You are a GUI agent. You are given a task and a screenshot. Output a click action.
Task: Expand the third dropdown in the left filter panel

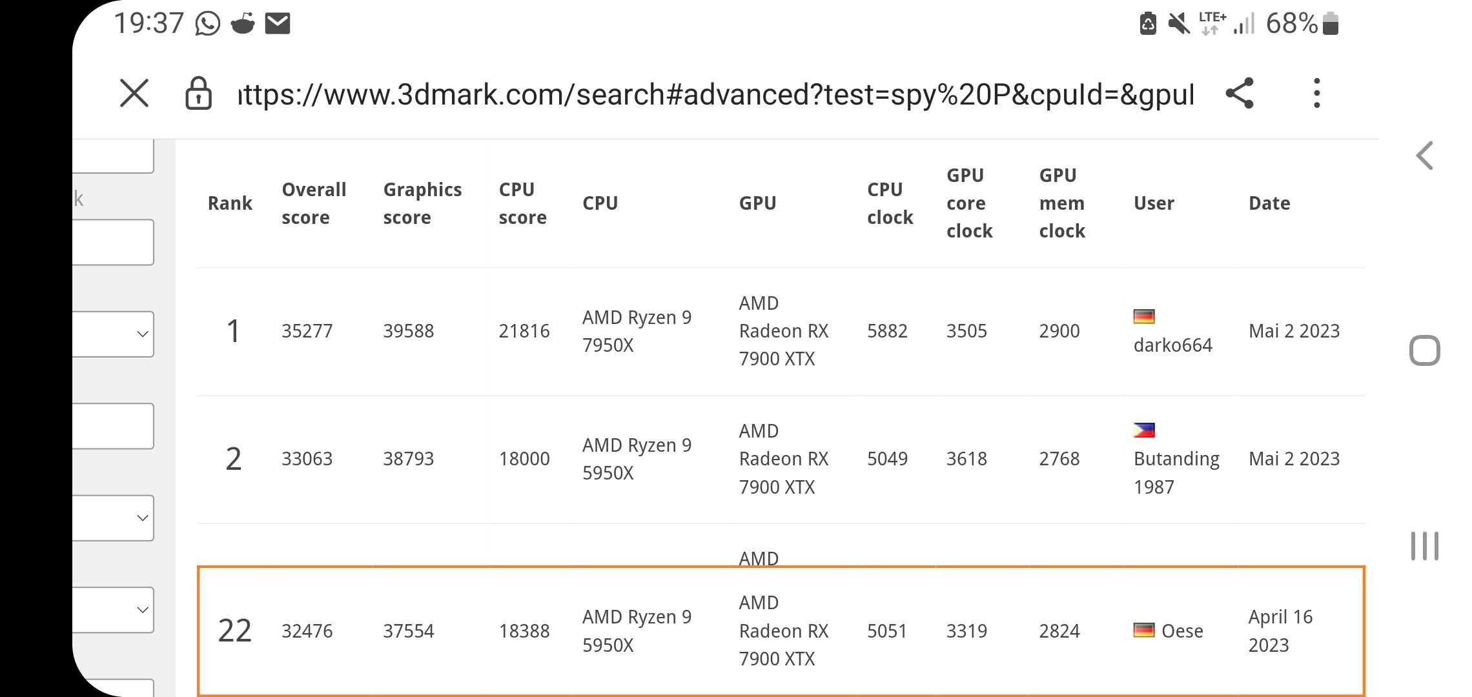[113, 609]
